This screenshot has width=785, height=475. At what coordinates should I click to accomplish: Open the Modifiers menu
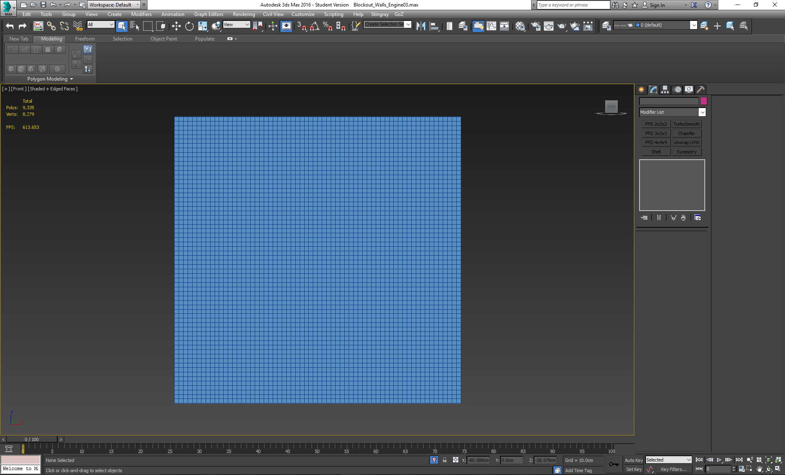pyautogui.click(x=141, y=14)
